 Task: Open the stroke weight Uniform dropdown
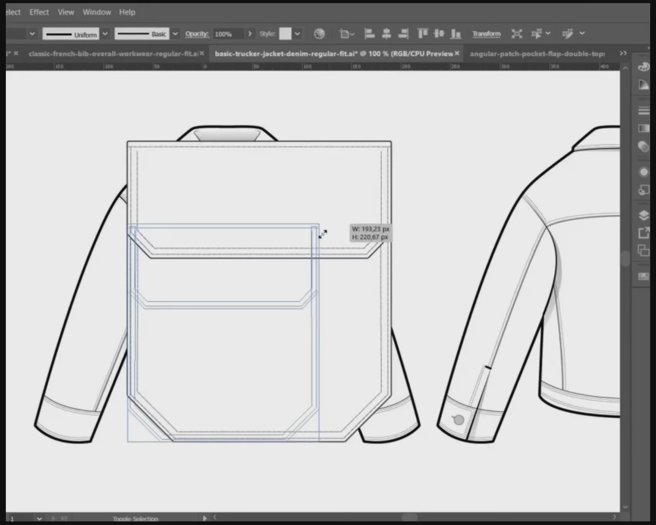(x=105, y=34)
